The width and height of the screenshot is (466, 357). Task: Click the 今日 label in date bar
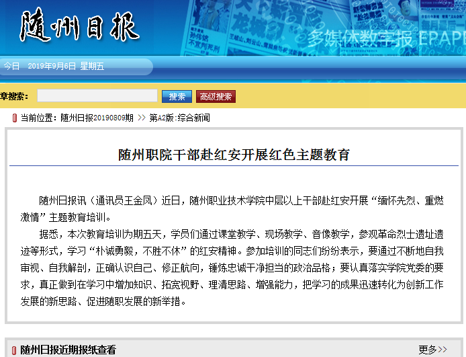11,66
